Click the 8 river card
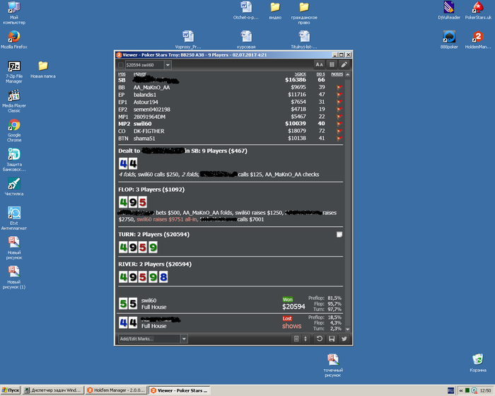Image resolution: width=495 pixels, height=396 pixels. point(163,277)
